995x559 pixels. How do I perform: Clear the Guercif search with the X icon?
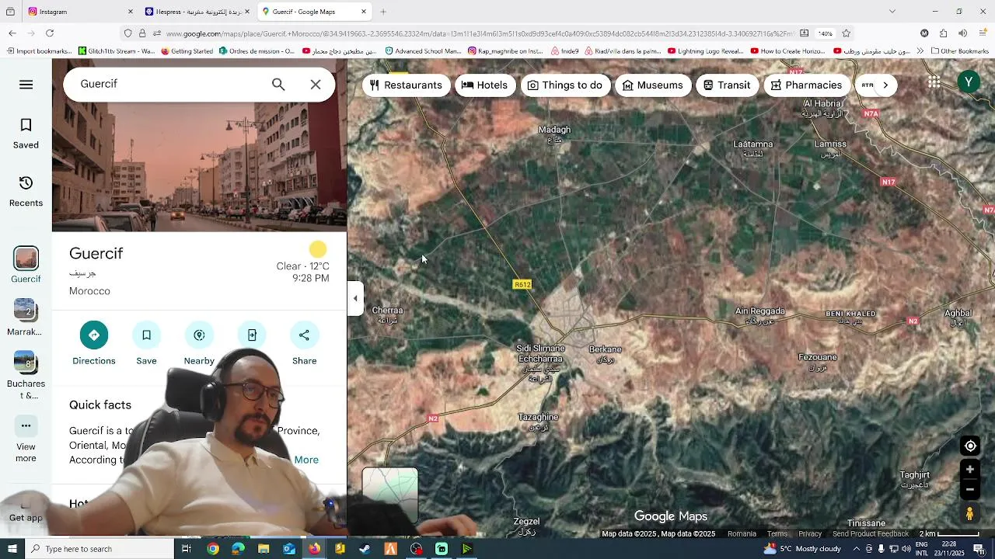click(316, 84)
